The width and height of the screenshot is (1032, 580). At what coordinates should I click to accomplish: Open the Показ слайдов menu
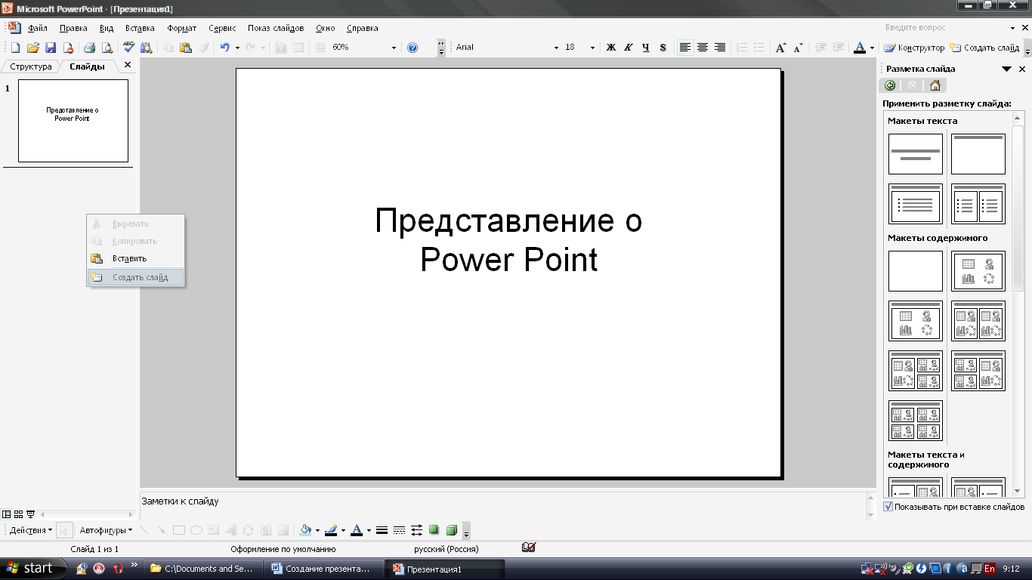tap(276, 28)
